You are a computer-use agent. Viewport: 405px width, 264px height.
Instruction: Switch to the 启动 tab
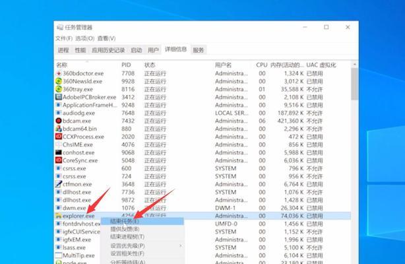[137, 50]
